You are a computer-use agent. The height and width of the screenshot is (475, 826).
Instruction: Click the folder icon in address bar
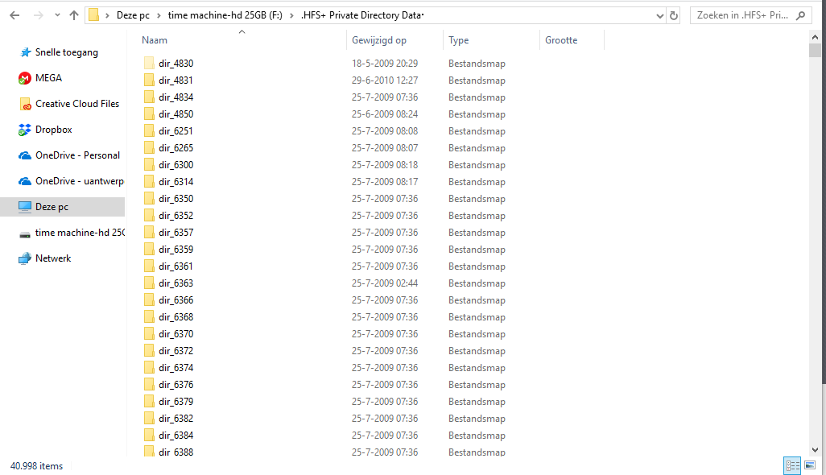click(x=93, y=15)
